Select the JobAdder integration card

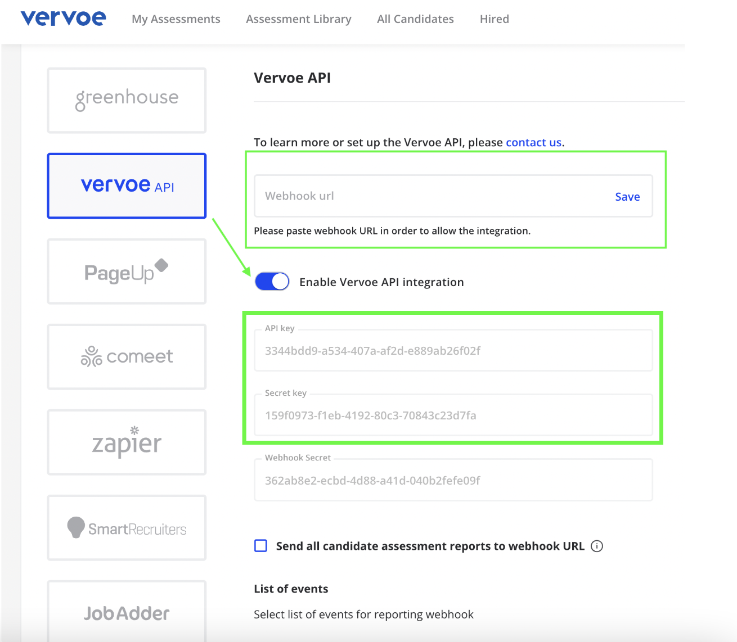tap(127, 612)
